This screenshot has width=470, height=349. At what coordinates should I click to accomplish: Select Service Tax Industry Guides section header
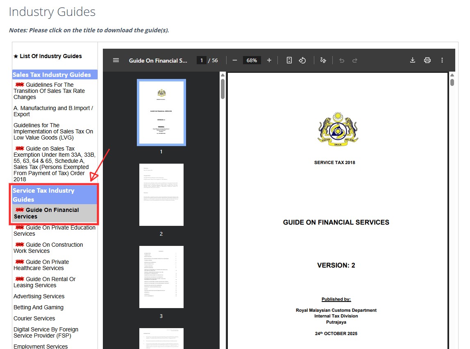click(x=43, y=195)
